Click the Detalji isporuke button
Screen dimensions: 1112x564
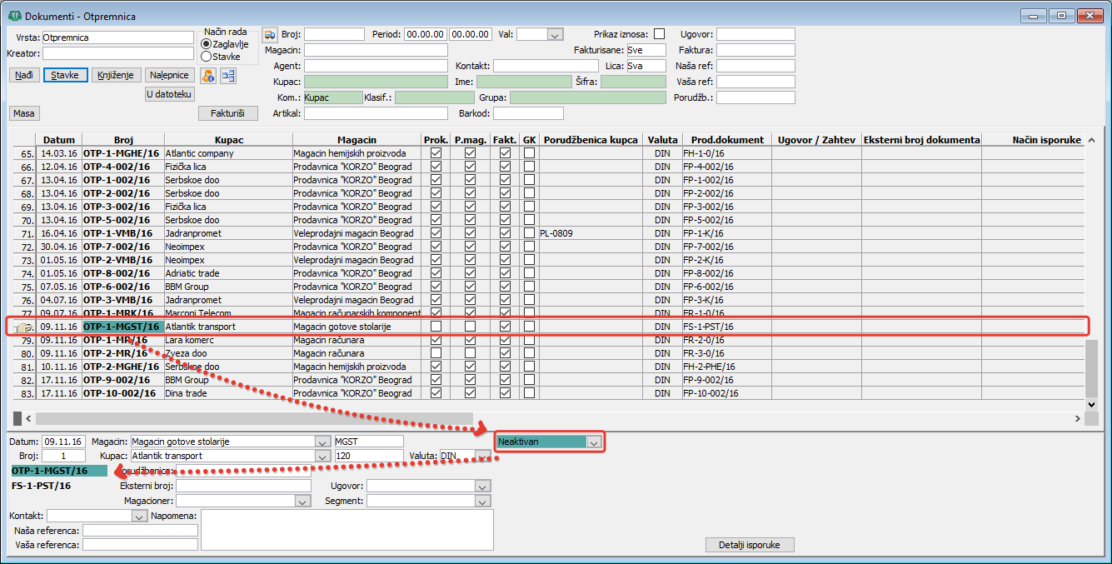[750, 545]
